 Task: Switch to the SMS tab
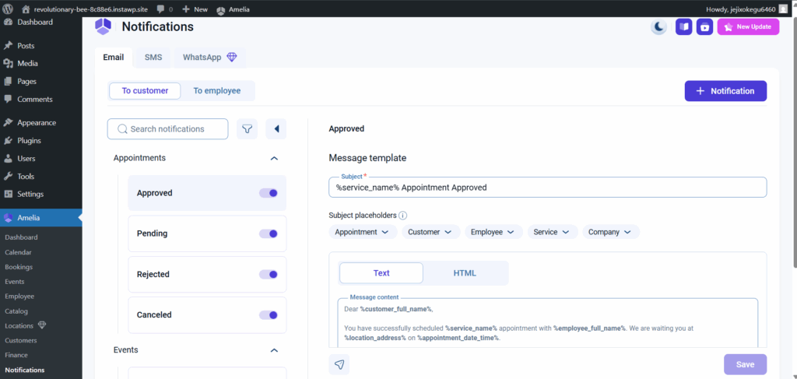pos(153,58)
